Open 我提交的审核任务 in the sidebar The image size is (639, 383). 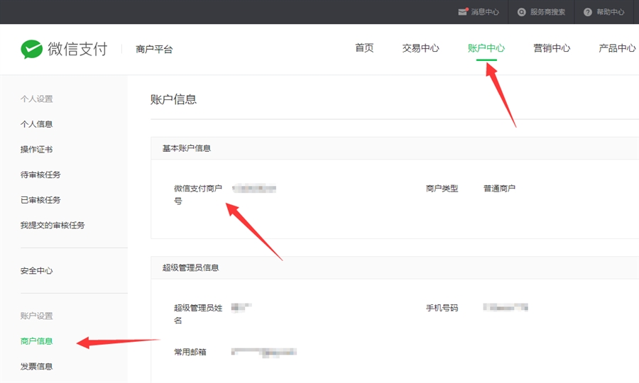pyautogui.click(x=53, y=226)
